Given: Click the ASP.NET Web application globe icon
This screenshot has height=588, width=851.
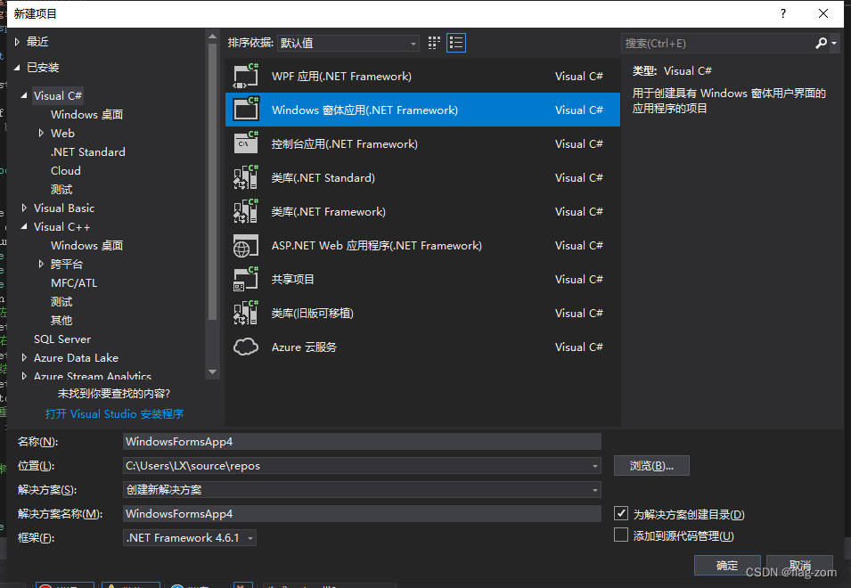Looking at the screenshot, I should 246,245.
